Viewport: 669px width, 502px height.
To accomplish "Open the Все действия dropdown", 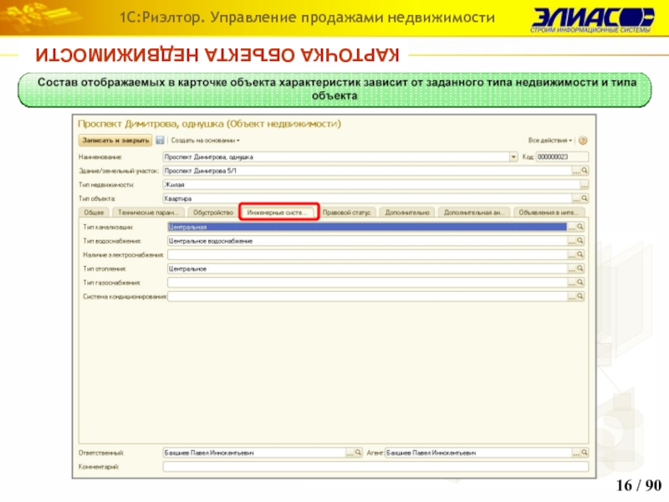I will pos(550,141).
